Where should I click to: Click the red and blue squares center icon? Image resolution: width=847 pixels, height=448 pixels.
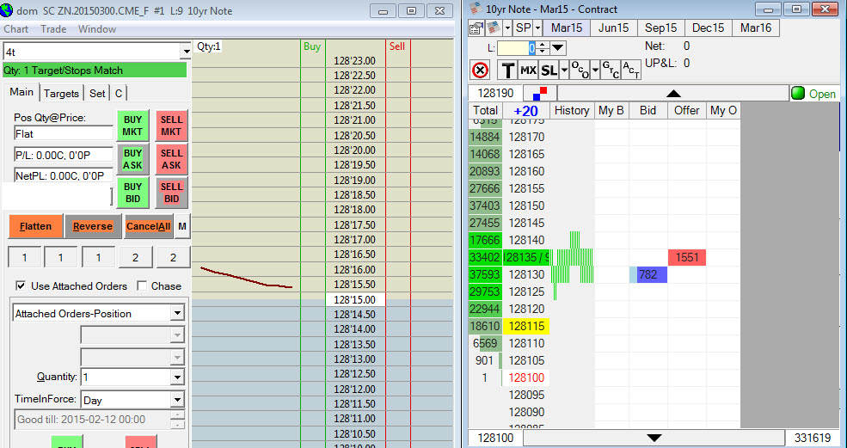pos(540,94)
